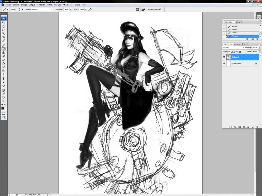Image resolution: width=262 pixels, height=196 pixels.
Task: Select the Clone Stamp tool
Action: pos(3,52)
